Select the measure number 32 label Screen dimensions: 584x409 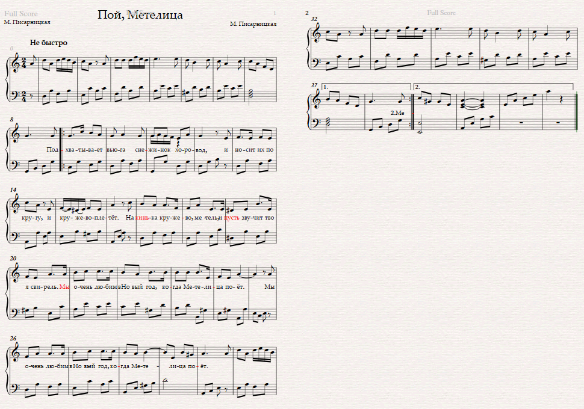[x=314, y=19]
